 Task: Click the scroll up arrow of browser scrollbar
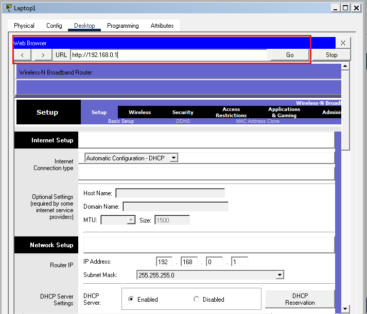coord(345,66)
